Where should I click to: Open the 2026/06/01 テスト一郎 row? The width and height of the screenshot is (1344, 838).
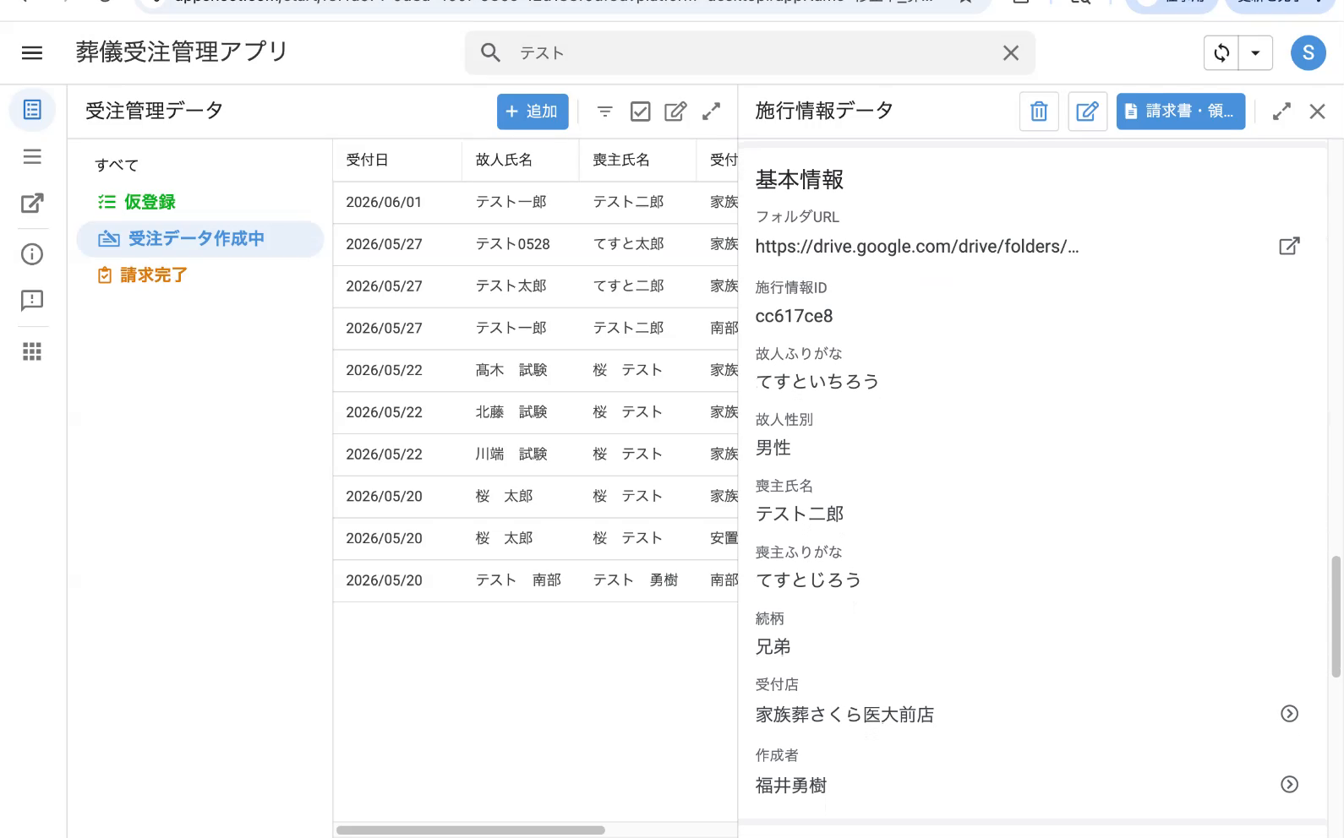[x=535, y=202]
